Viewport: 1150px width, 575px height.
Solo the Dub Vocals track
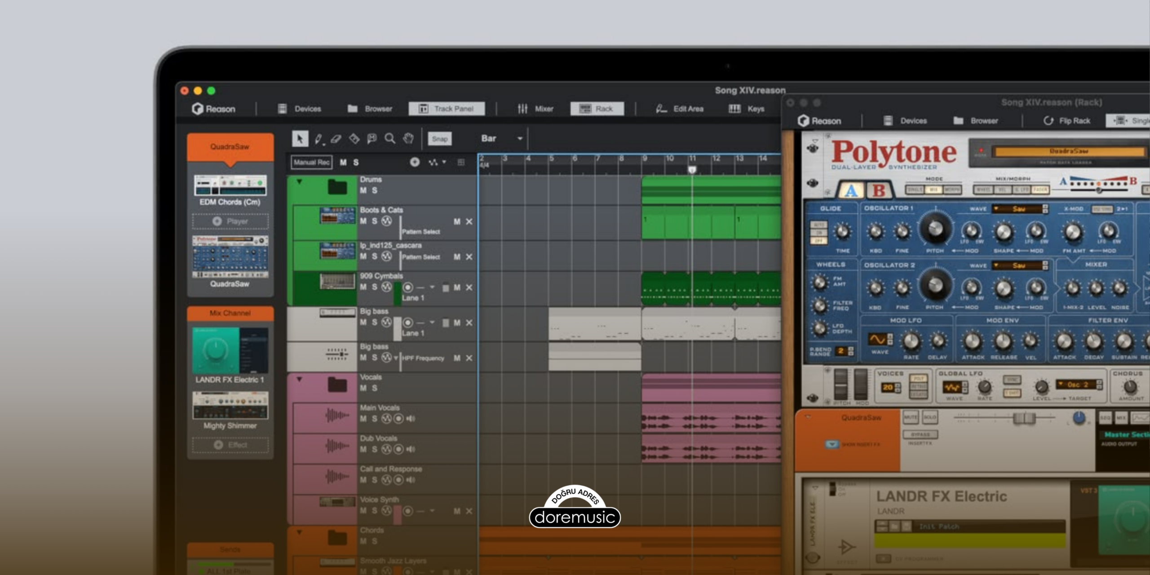[375, 449]
